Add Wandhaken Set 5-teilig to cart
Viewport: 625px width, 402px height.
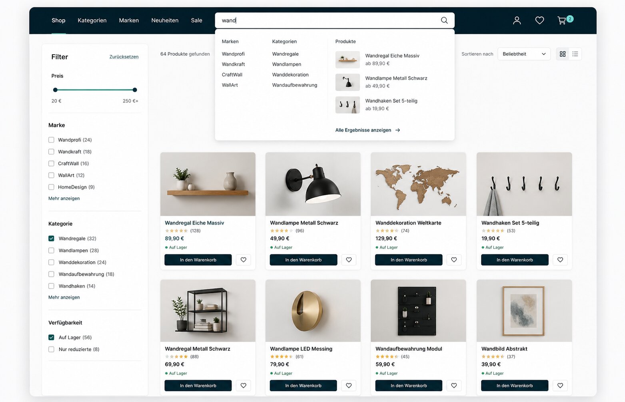pyautogui.click(x=515, y=260)
